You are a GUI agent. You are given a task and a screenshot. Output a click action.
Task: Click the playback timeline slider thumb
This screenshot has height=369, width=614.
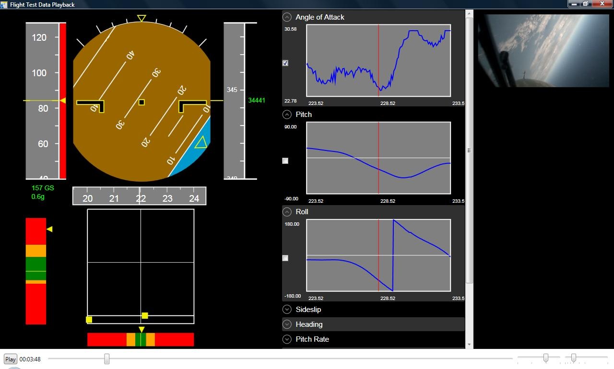pos(106,358)
